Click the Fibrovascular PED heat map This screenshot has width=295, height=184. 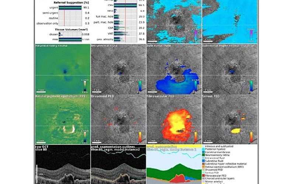point(174,119)
